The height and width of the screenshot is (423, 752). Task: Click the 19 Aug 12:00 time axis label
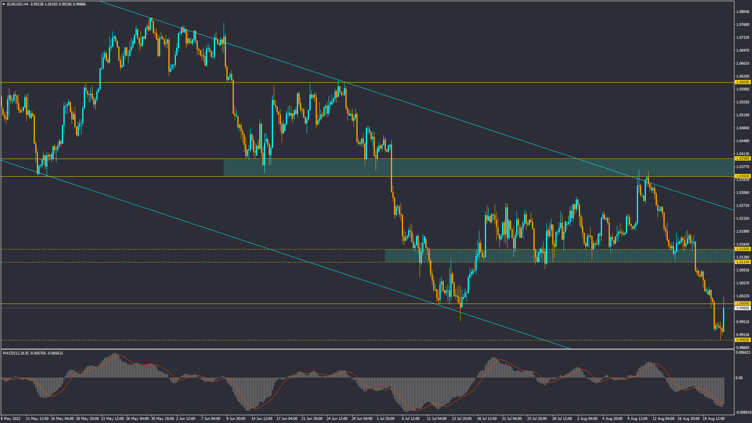pos(713,419)
